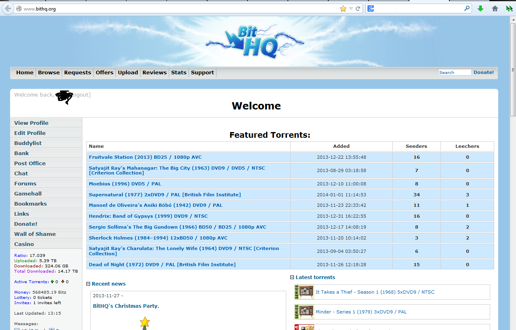The height and width of the screenshot is (330, 516).
Task: Open the Requests menu item
Action: point(78,73)
